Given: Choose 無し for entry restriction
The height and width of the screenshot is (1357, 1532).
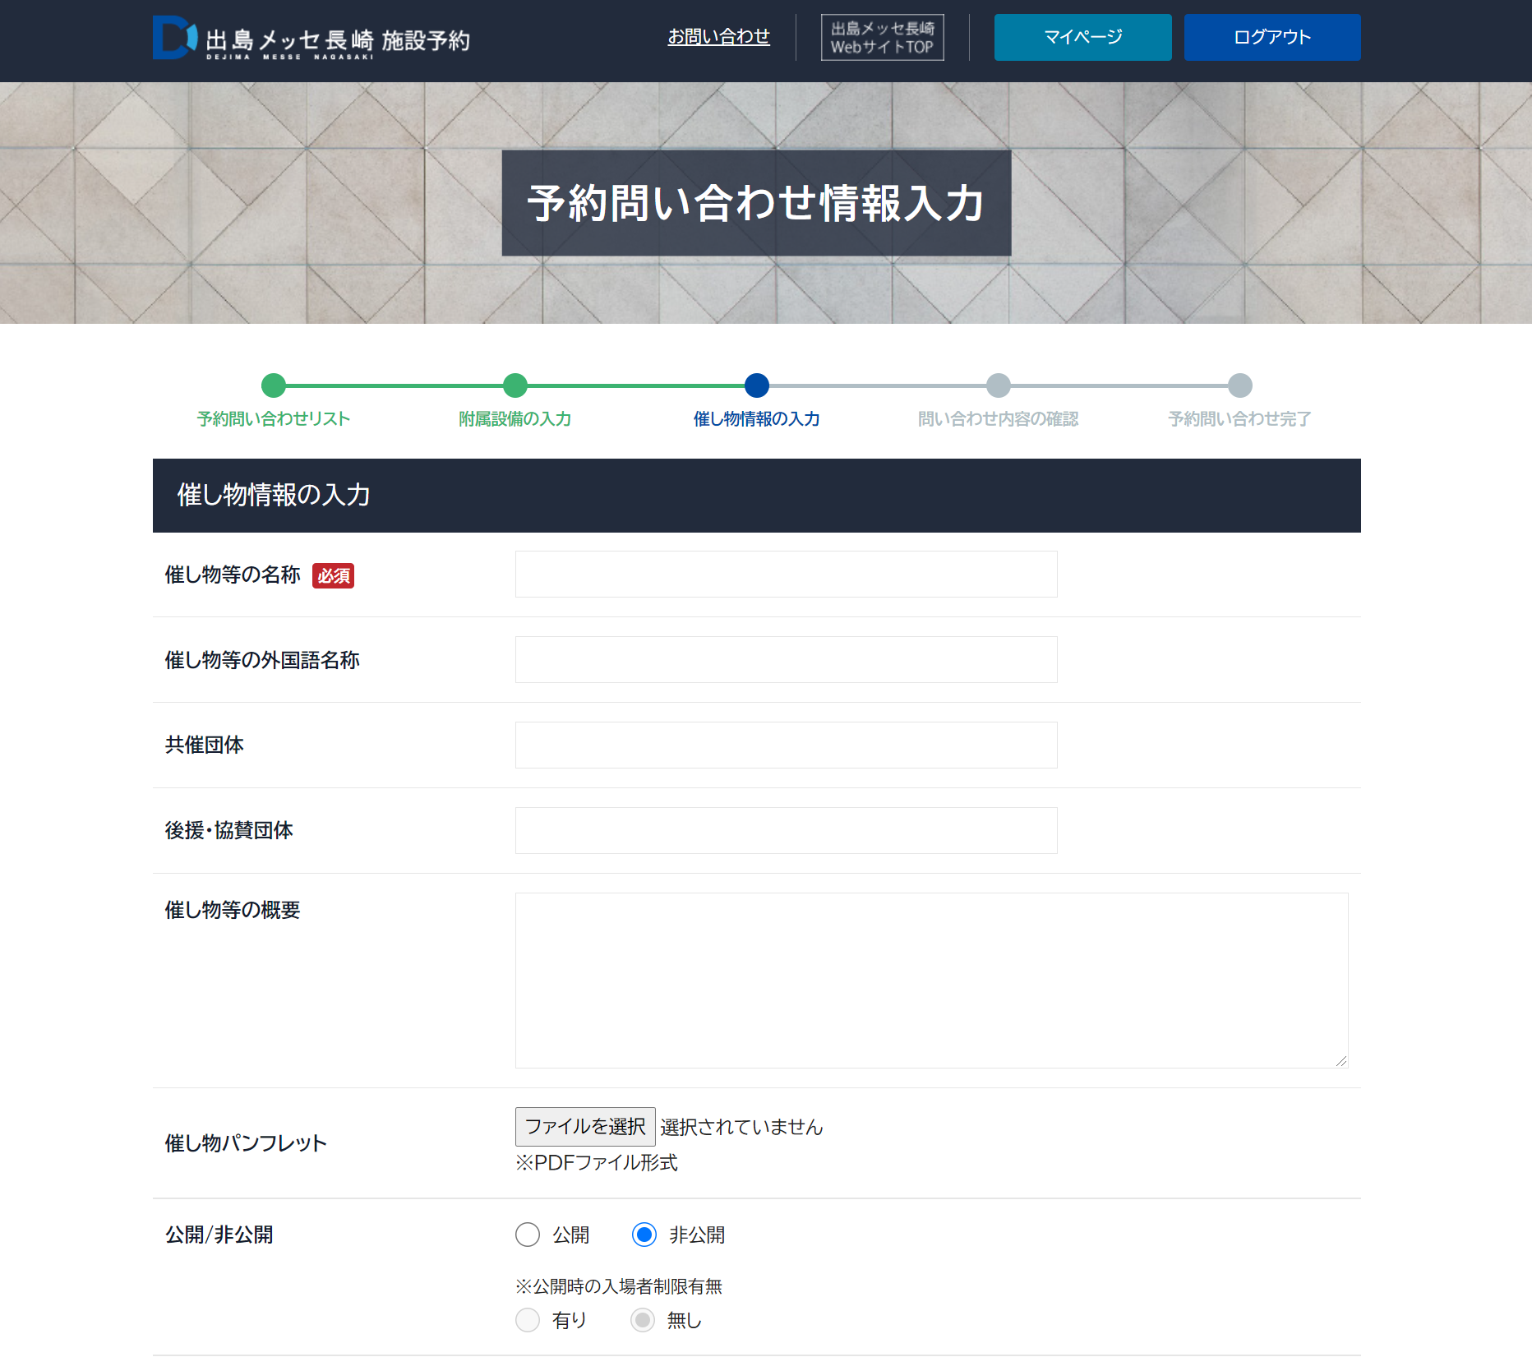Looking at the screenshot, I should [x=643, y=1320].
